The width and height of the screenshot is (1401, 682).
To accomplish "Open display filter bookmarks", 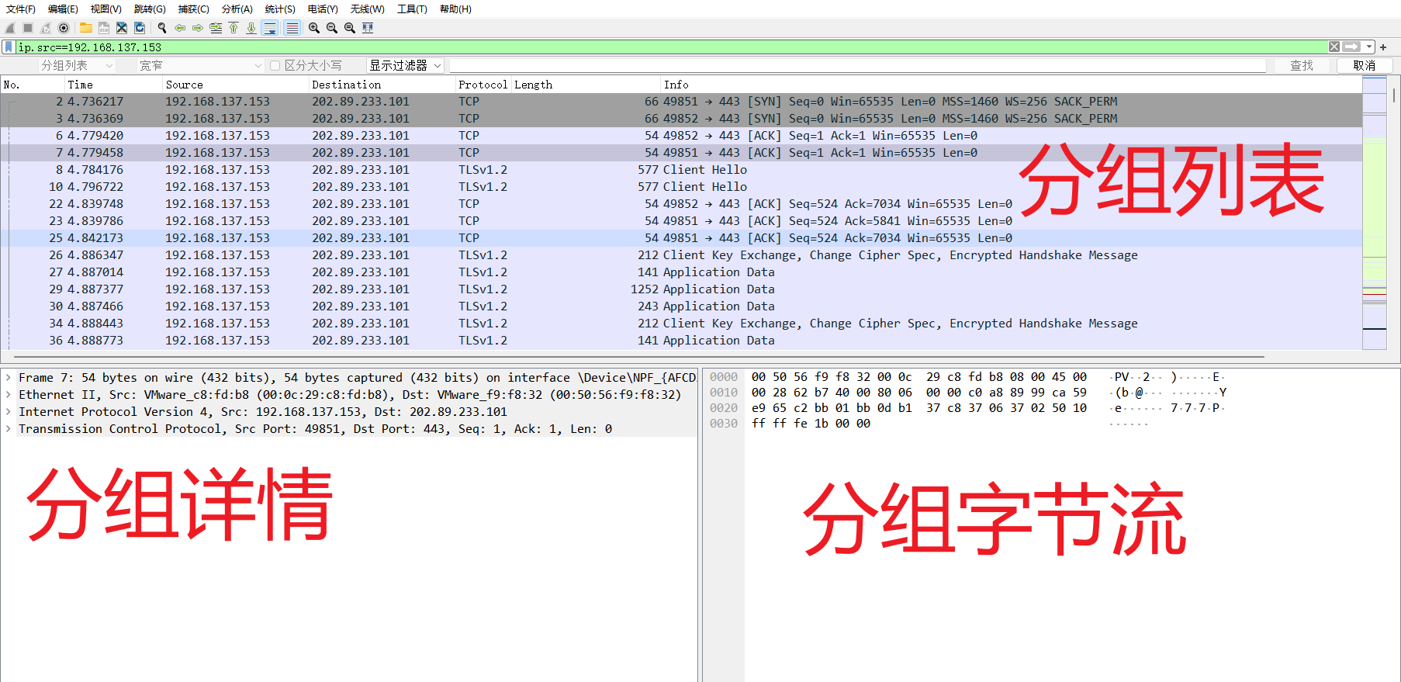I will 9,47.
